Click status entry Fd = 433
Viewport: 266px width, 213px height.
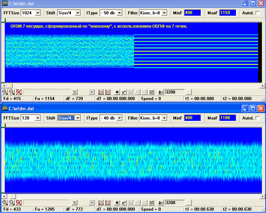[x=17, y=209]
